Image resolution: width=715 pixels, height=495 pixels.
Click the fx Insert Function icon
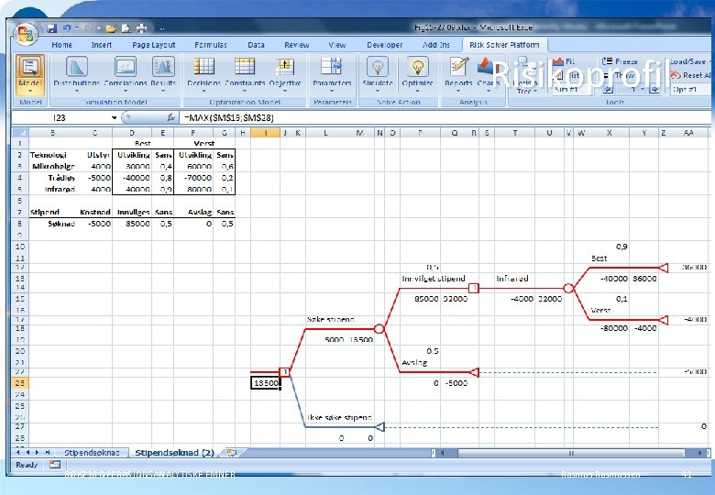[x=171, y=117]
